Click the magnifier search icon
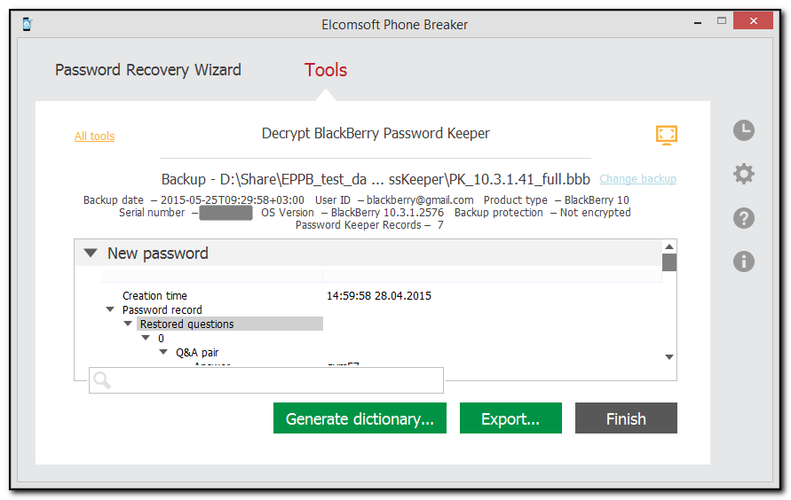This screenshot has height=500, width=791. (x=102, y=380)
